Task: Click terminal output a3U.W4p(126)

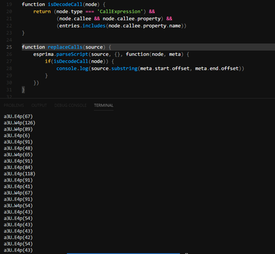Action: pos(20,123)
